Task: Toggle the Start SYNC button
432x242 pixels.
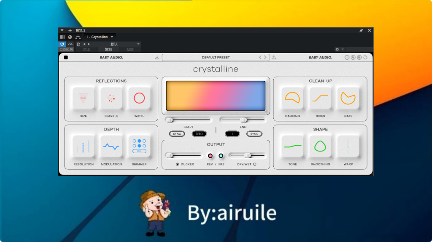Action: pos(177,134)
